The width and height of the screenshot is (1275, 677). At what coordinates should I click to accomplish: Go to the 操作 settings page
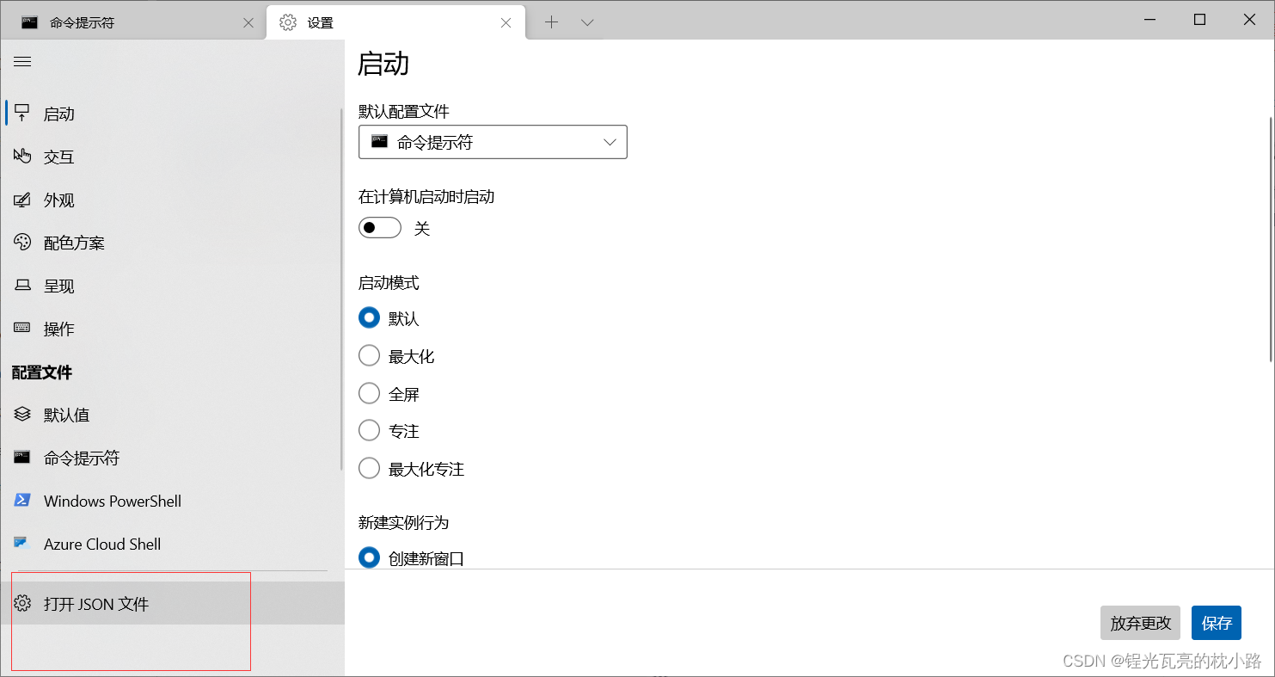coord(172,329)
